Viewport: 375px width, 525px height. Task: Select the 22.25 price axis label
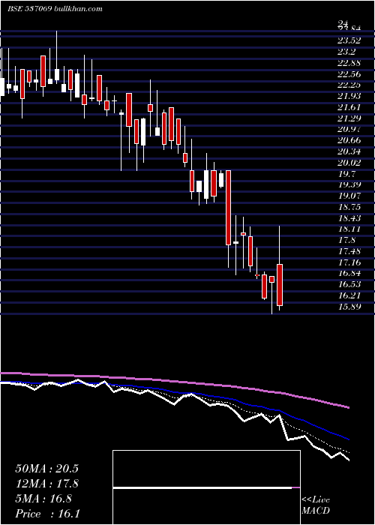point(349,85)
